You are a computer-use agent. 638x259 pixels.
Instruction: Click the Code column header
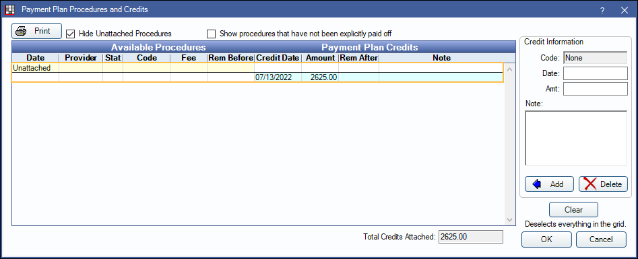pyautogui.click(x=146, y=58)
